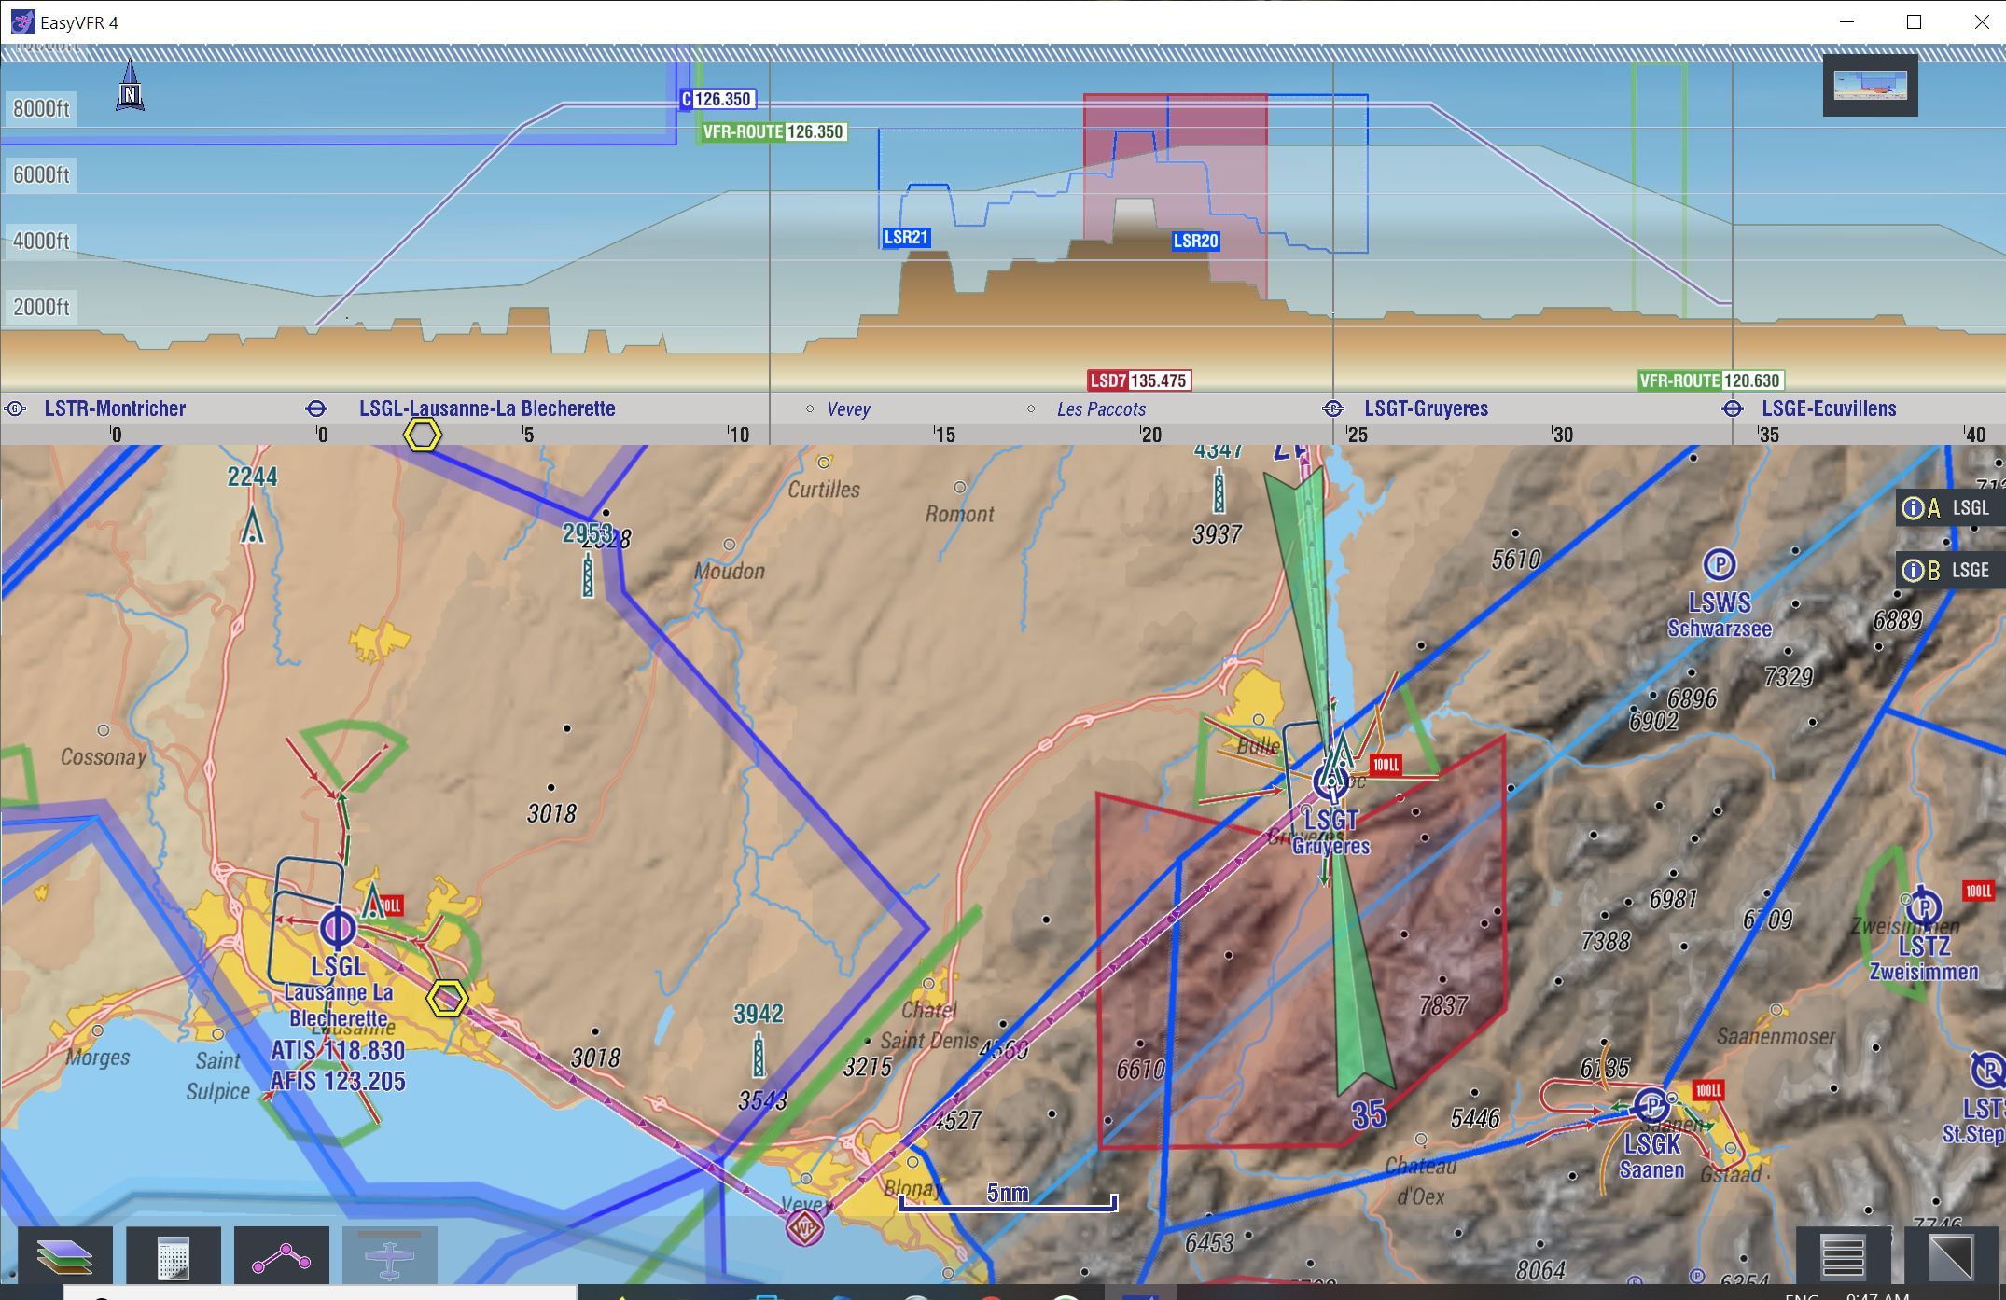Click the profile view thumbnail
The image size is (2006, 1300).
click(1870, 85)
